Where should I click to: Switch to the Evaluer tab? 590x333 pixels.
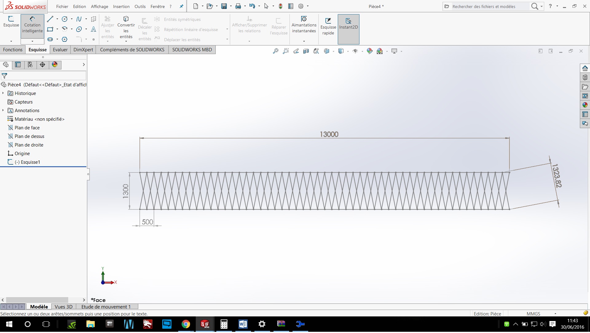pos(60,49)
